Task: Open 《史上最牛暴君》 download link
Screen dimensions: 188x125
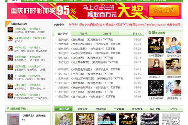Action: (95, 62)
